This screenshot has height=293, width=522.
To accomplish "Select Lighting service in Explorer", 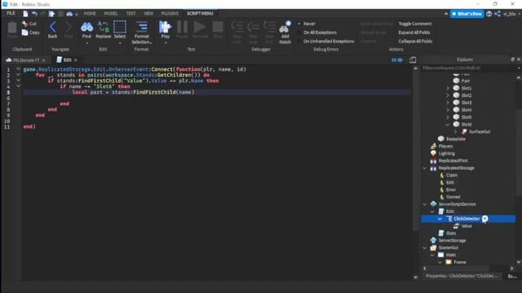I will pyautogui.click(x=446, y=154).
